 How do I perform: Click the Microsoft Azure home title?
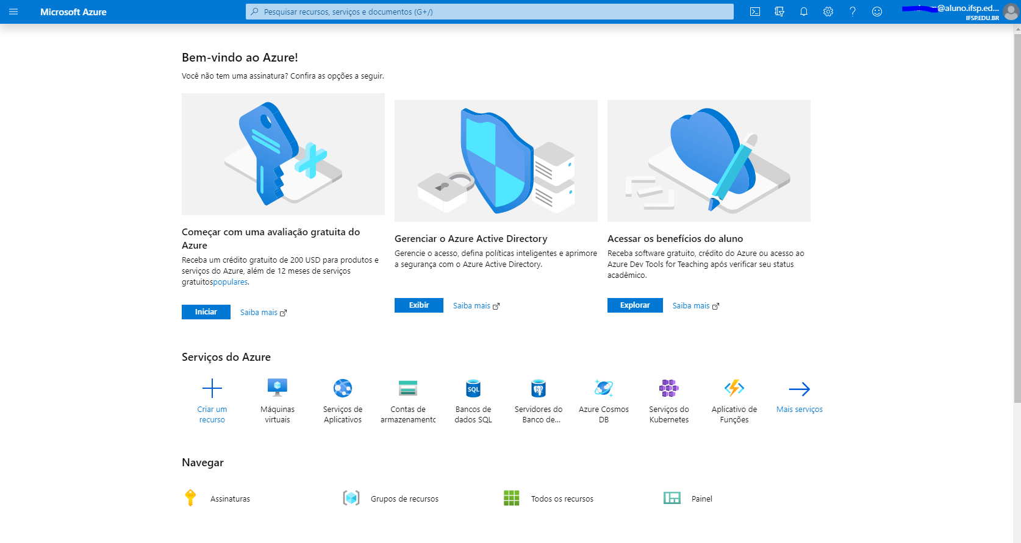click(73, 12)
